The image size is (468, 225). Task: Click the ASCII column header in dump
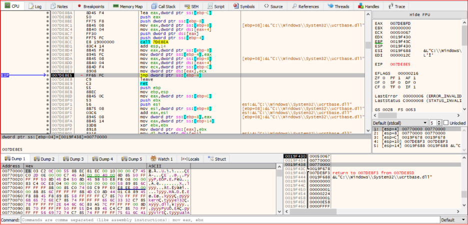168,166
